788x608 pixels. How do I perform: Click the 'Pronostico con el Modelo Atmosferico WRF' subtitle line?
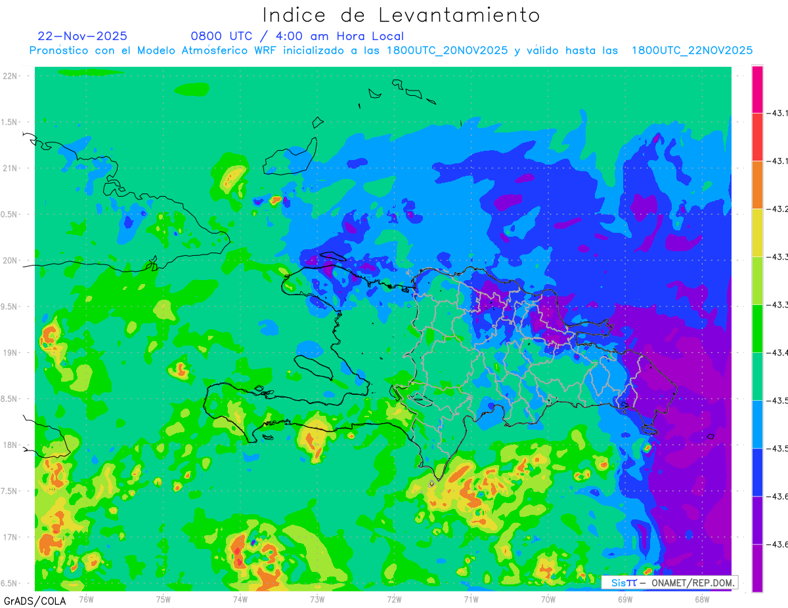tap(391, 51)
